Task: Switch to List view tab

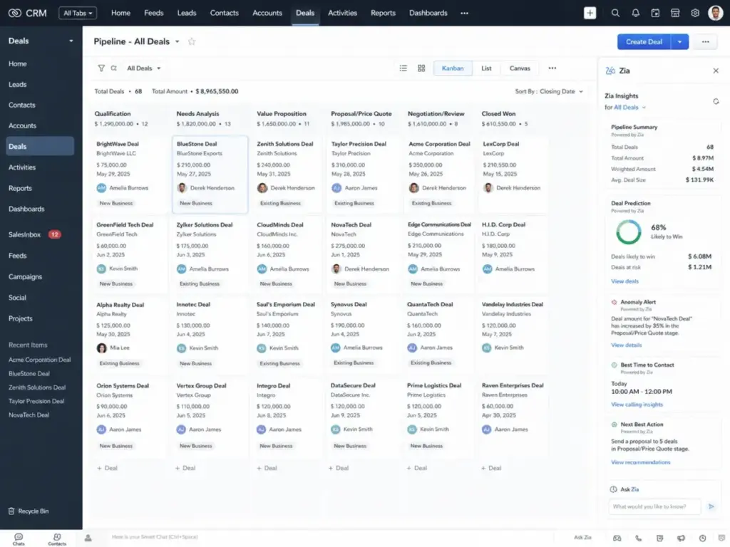Action: [486, 68]
